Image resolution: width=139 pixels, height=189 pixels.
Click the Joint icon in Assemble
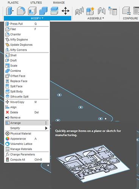[x=102, y=11]
